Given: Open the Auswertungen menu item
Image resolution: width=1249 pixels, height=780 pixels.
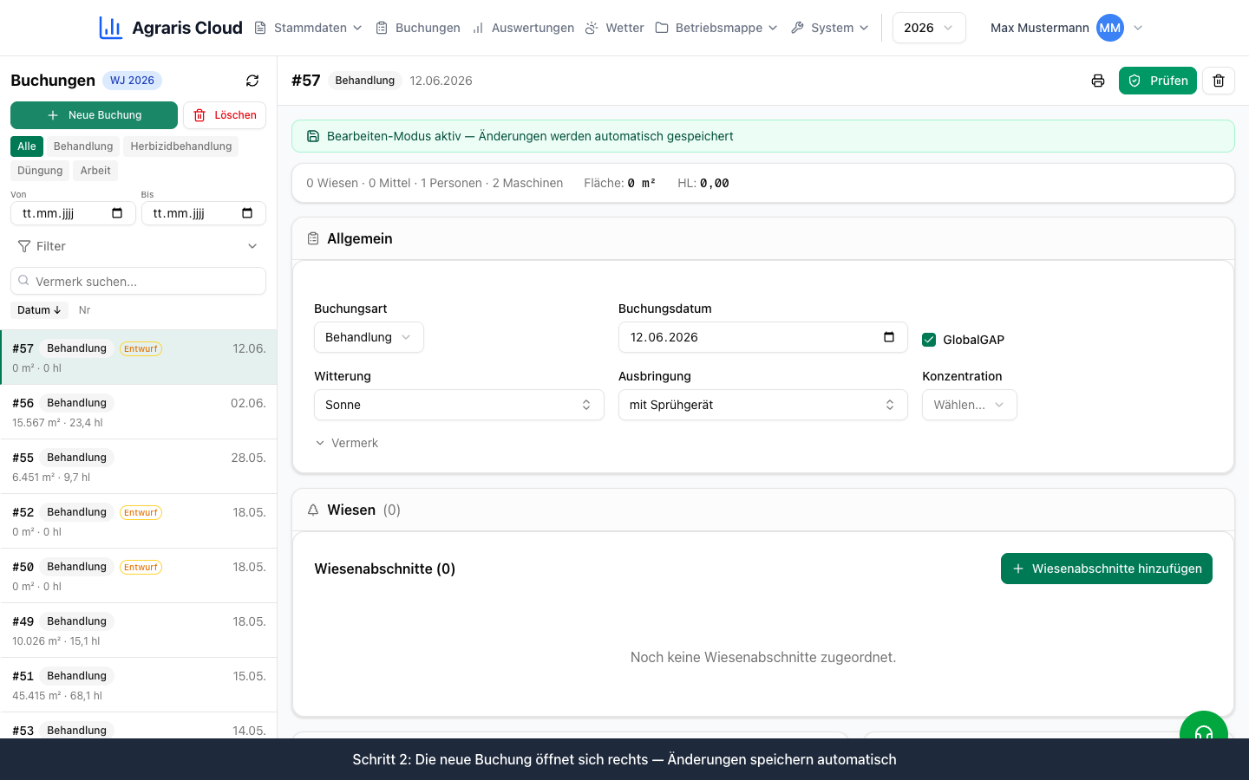Looking at the screenshot, I should click(x=523, y=28).
